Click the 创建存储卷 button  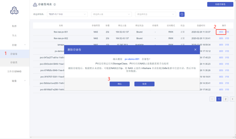(x=220, y=5)
